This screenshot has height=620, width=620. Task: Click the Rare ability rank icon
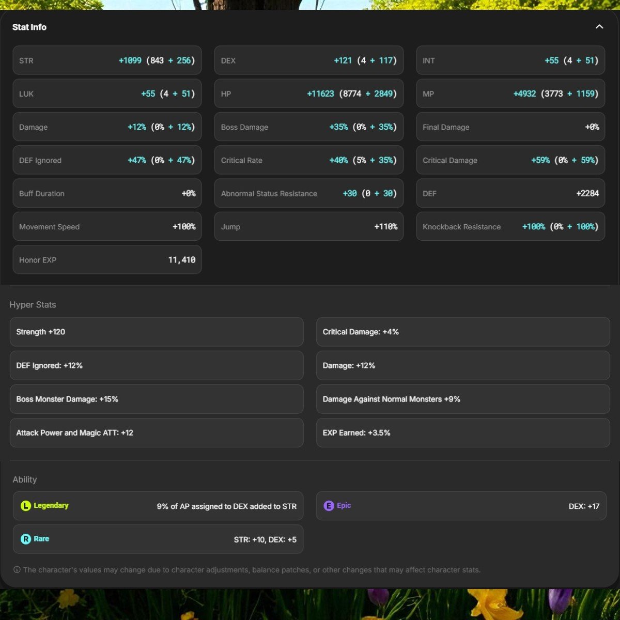coord(26,539)
